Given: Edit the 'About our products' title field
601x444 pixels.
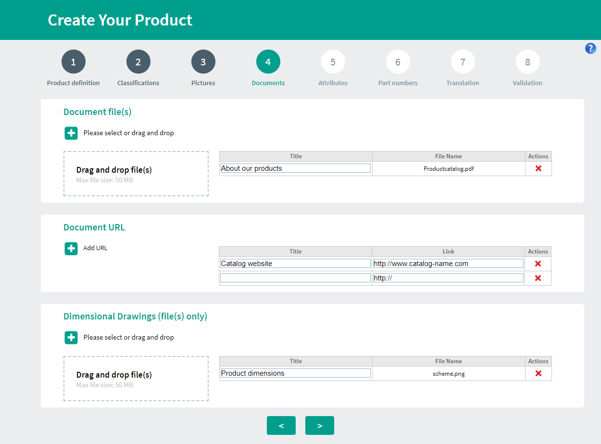Looking at the screenshot, I should tap(295, 168).
